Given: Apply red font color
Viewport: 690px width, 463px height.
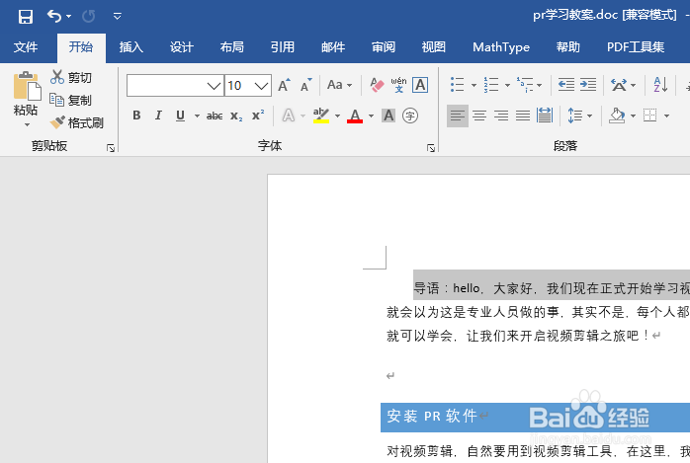Looking at the screenshot, I should coord(355,116).
